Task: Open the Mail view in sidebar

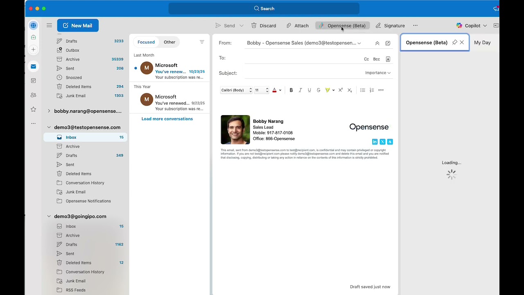Action: (x=34, y=66)
